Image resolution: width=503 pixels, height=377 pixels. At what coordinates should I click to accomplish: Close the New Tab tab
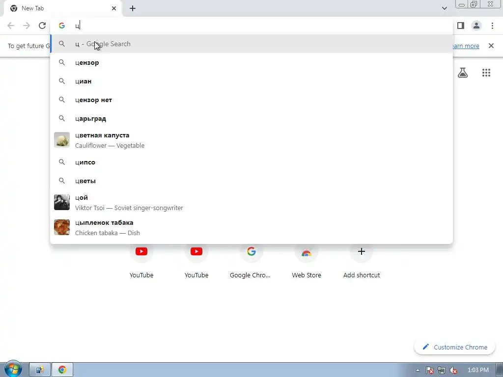114,8
